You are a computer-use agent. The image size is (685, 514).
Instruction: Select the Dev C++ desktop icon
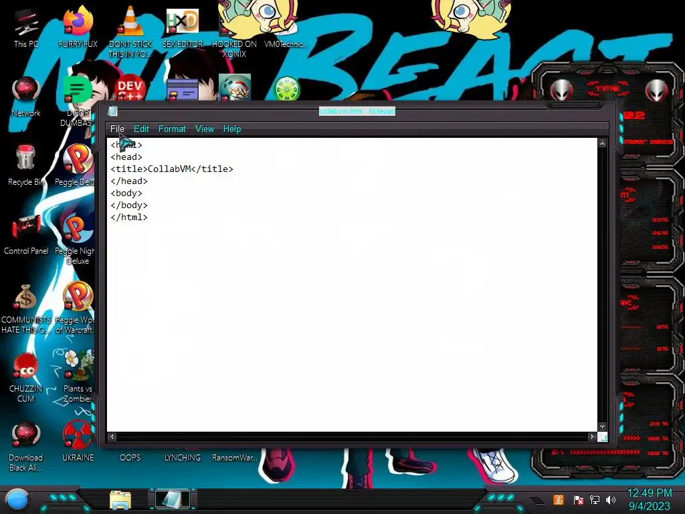pyautogui.click(x=130, y=89)
